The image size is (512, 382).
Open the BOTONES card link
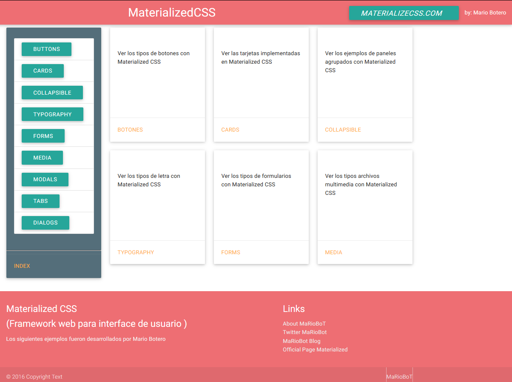pyautogui.click(x=130, y=130)
